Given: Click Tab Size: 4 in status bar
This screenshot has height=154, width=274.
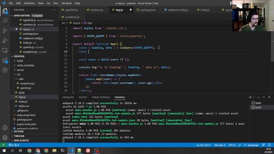Looking at the screenshot, I should tap(220, 145).
